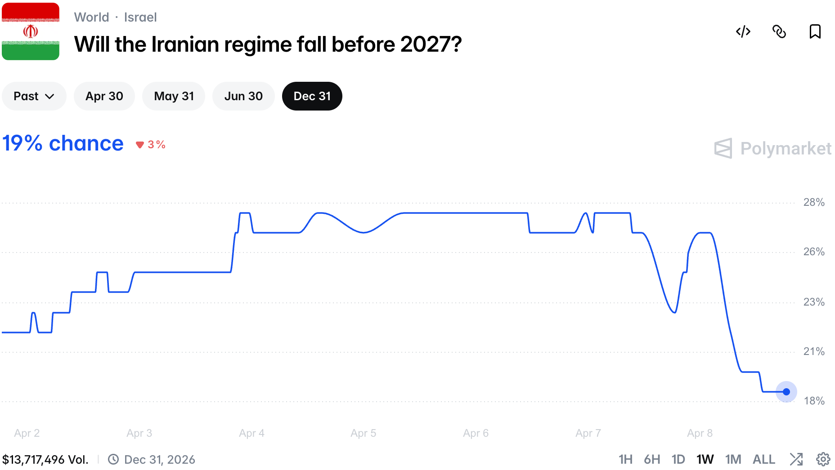Choose the 1M chart range
This screenshot has height=470, width=835.
tap(733, 459)
